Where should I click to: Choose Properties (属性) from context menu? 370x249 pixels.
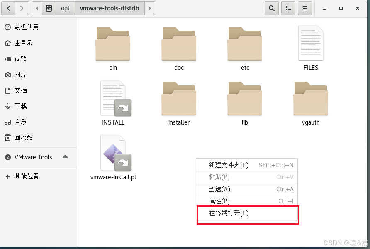(x=247, y=201)
